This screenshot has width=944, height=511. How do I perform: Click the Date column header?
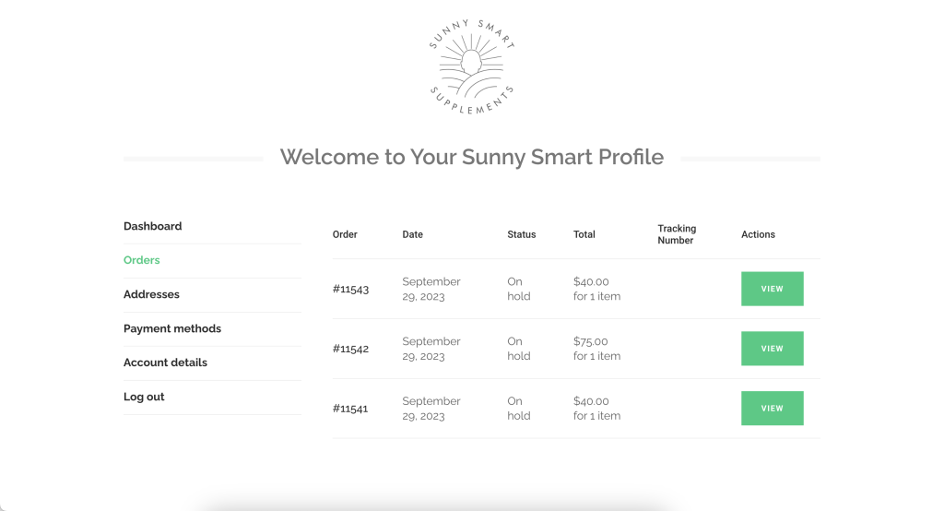click(412, 234)
